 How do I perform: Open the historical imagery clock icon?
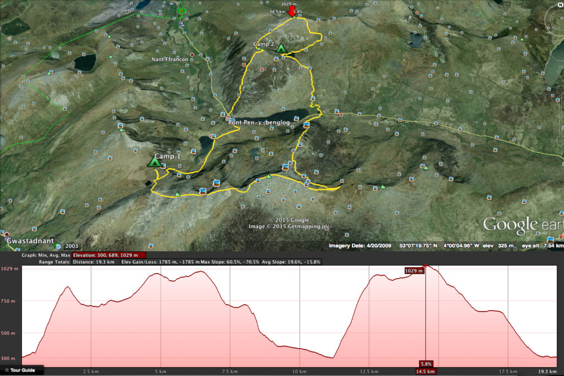click(x=58, y=246)
